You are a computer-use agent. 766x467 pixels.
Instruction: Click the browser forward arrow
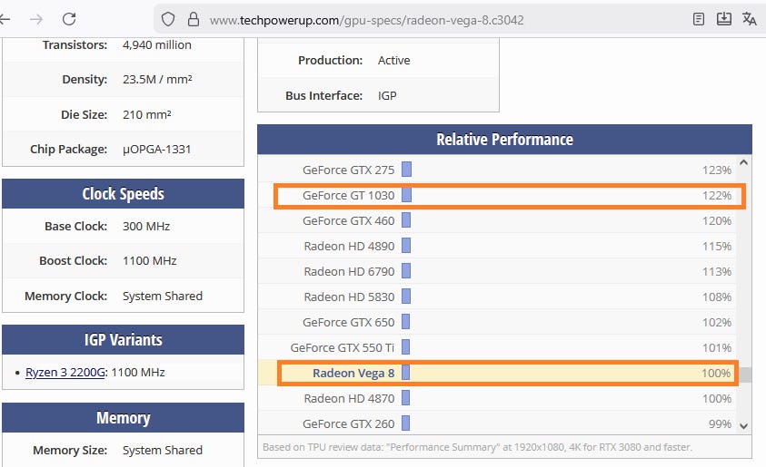36,19
